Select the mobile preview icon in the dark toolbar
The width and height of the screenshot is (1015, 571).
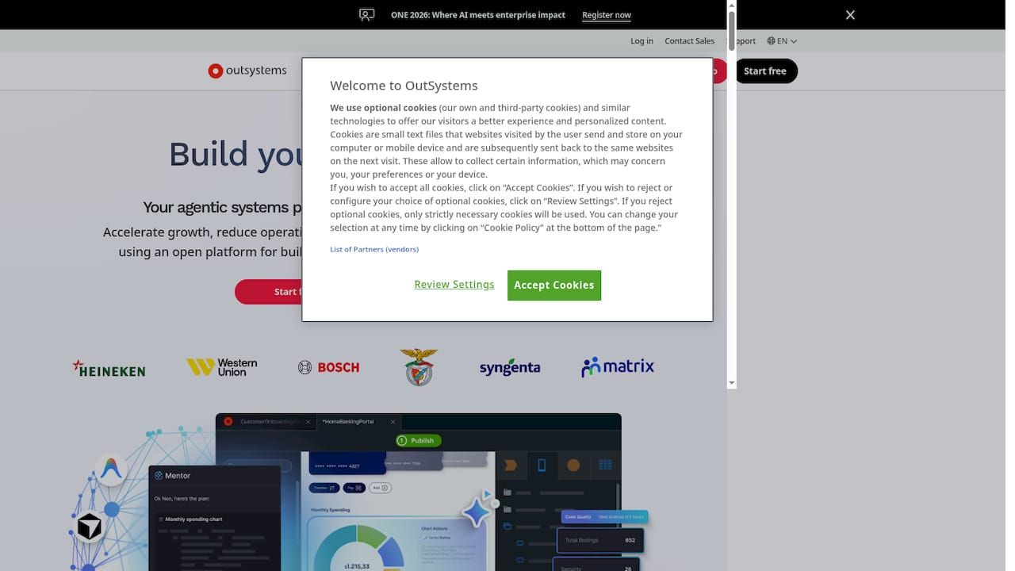(x=542, y=466)
